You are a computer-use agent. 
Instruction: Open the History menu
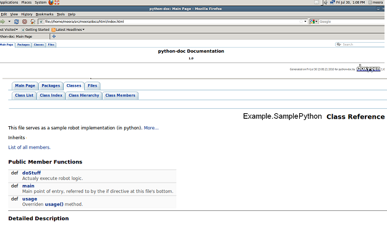[27, 14]
